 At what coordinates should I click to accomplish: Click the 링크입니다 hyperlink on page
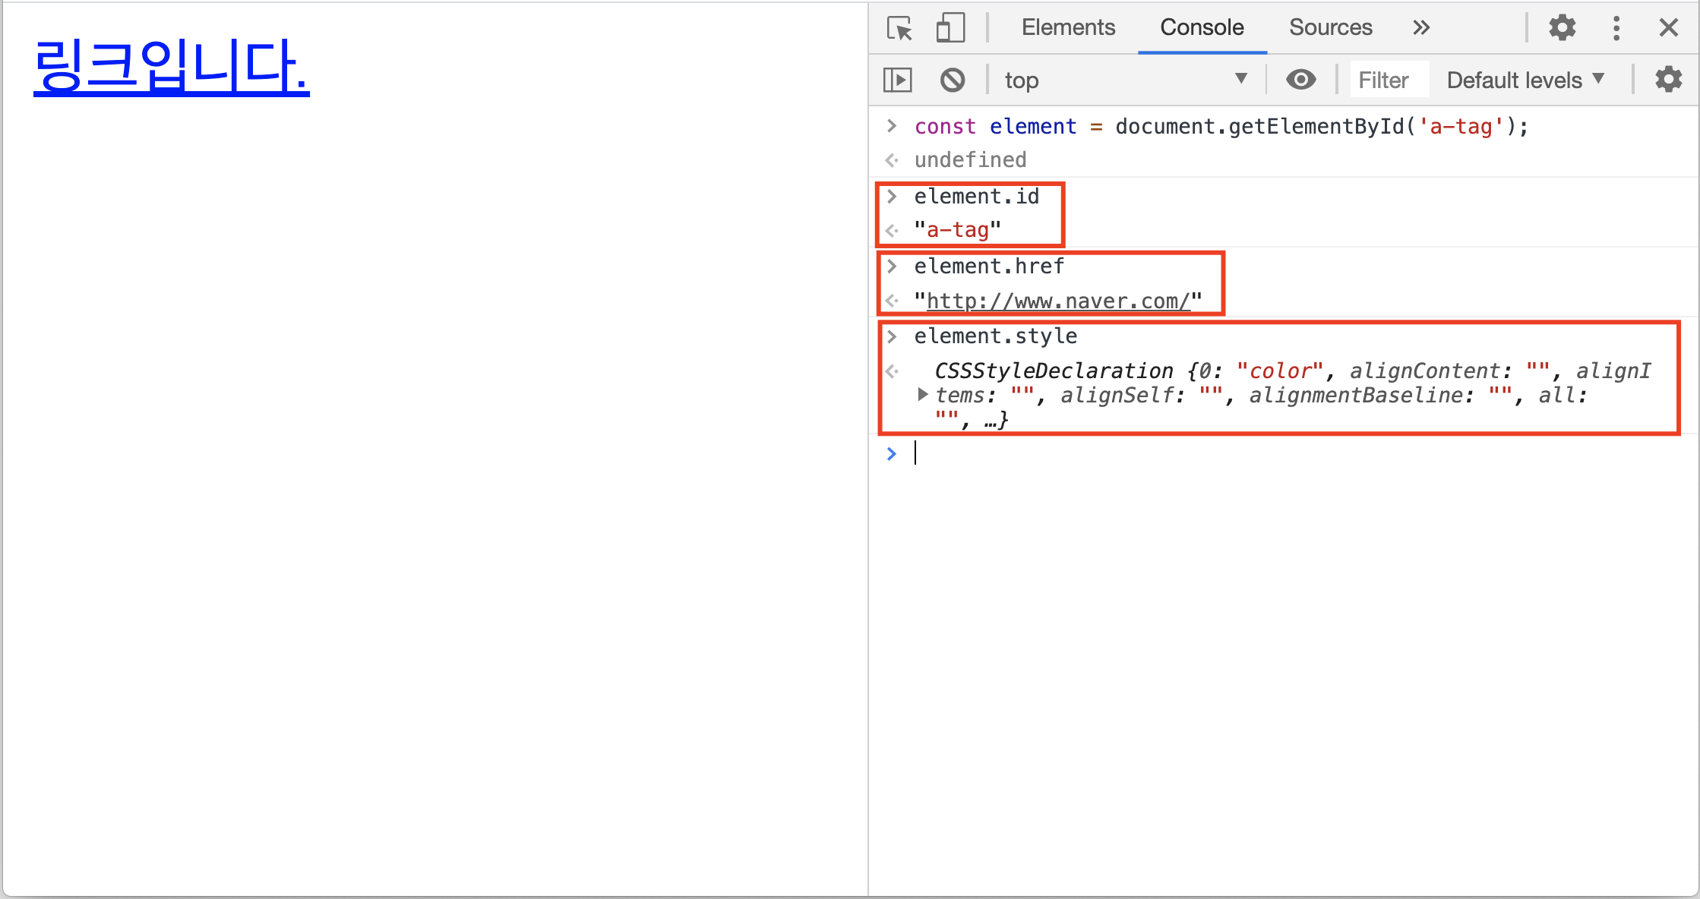click(x=172, y=66)
